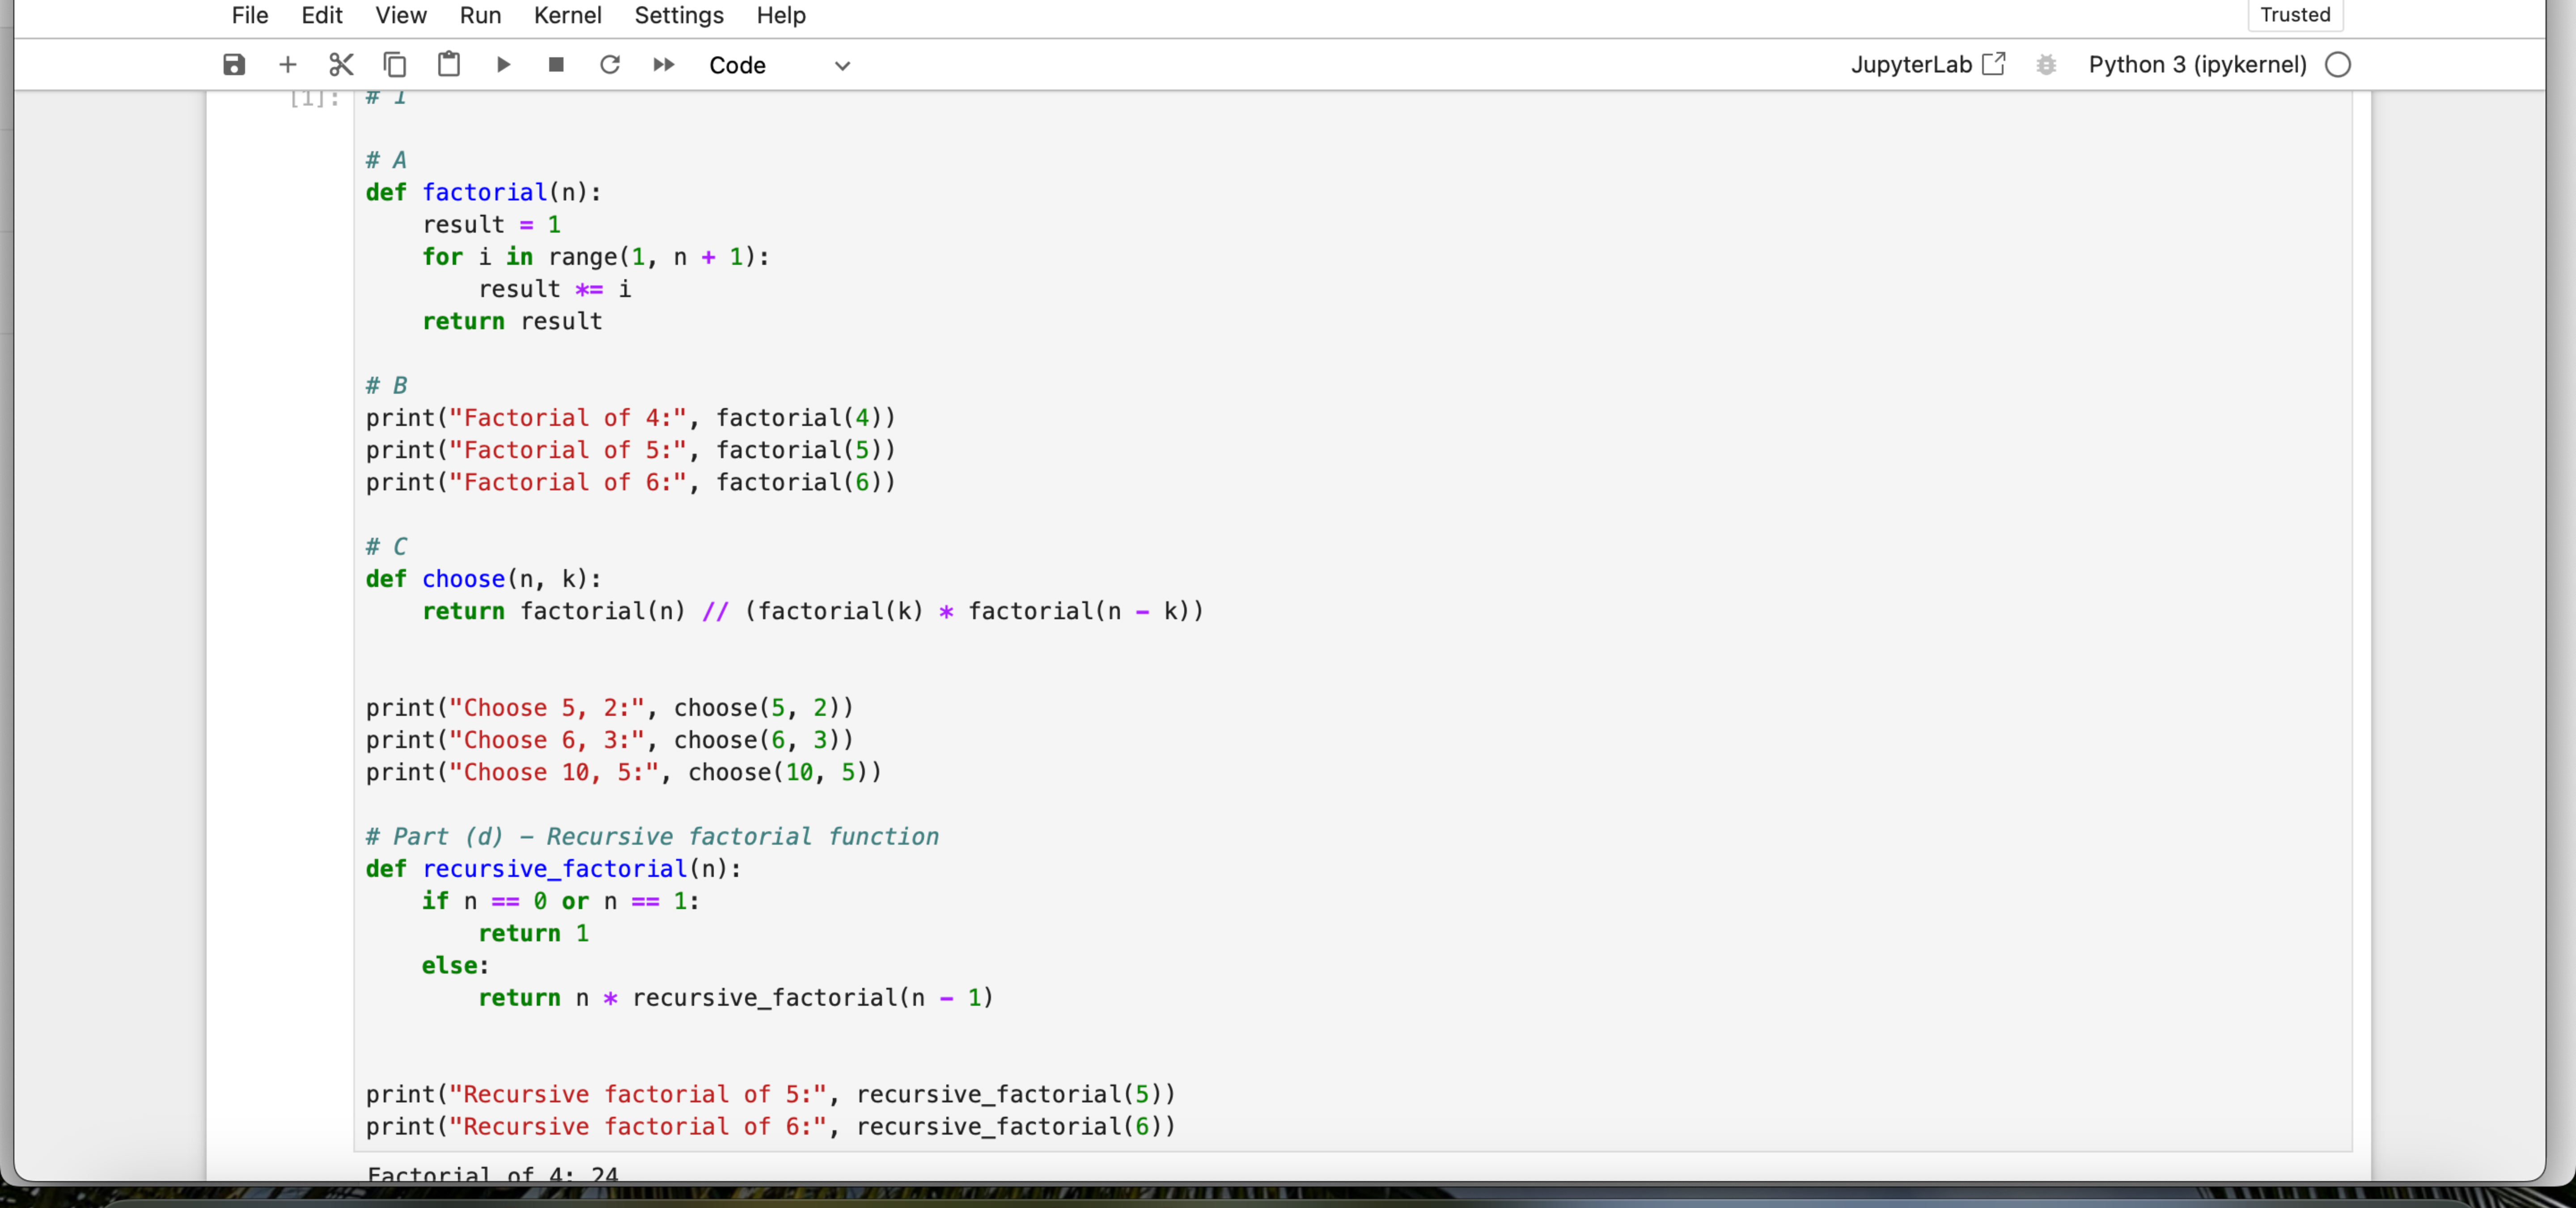Check kernel status indicator

tap(2338, 64)
